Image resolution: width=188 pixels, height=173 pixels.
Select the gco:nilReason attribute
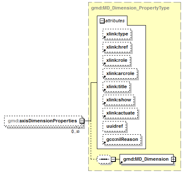click(x=122, y=140)
